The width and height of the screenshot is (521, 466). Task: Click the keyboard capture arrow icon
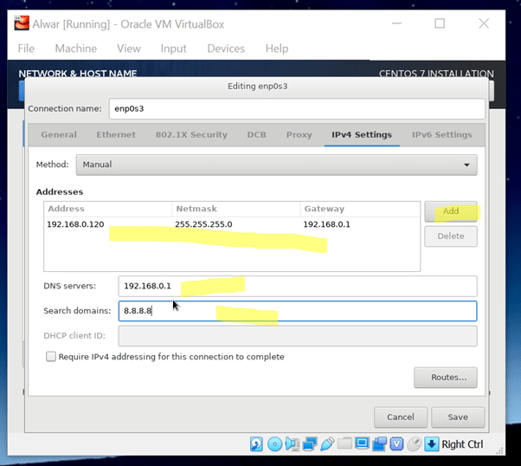(x=432, y=444)
